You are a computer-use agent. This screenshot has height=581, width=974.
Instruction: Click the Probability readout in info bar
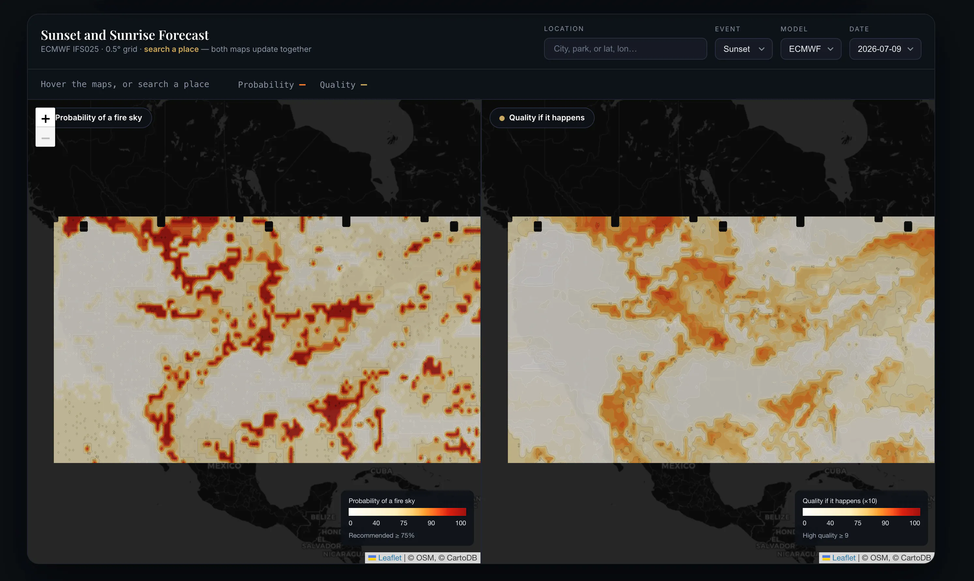pyautogui.click(x=272, y=84)
